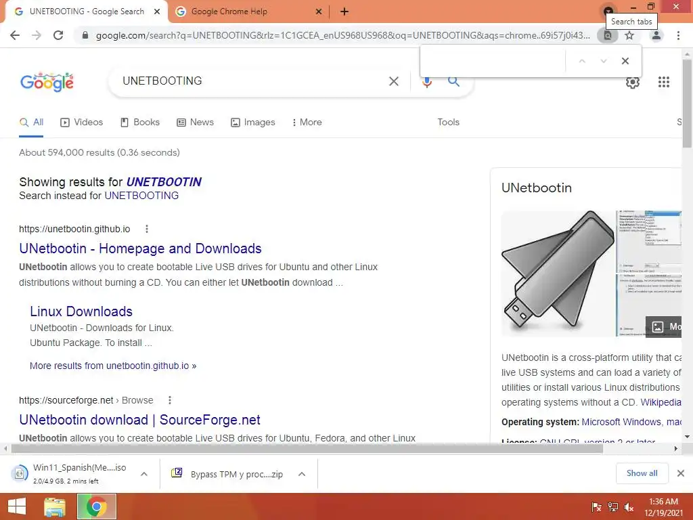
Task: Expand the More search categories menu
Action: pyautogui.click(x=307, y=123)
